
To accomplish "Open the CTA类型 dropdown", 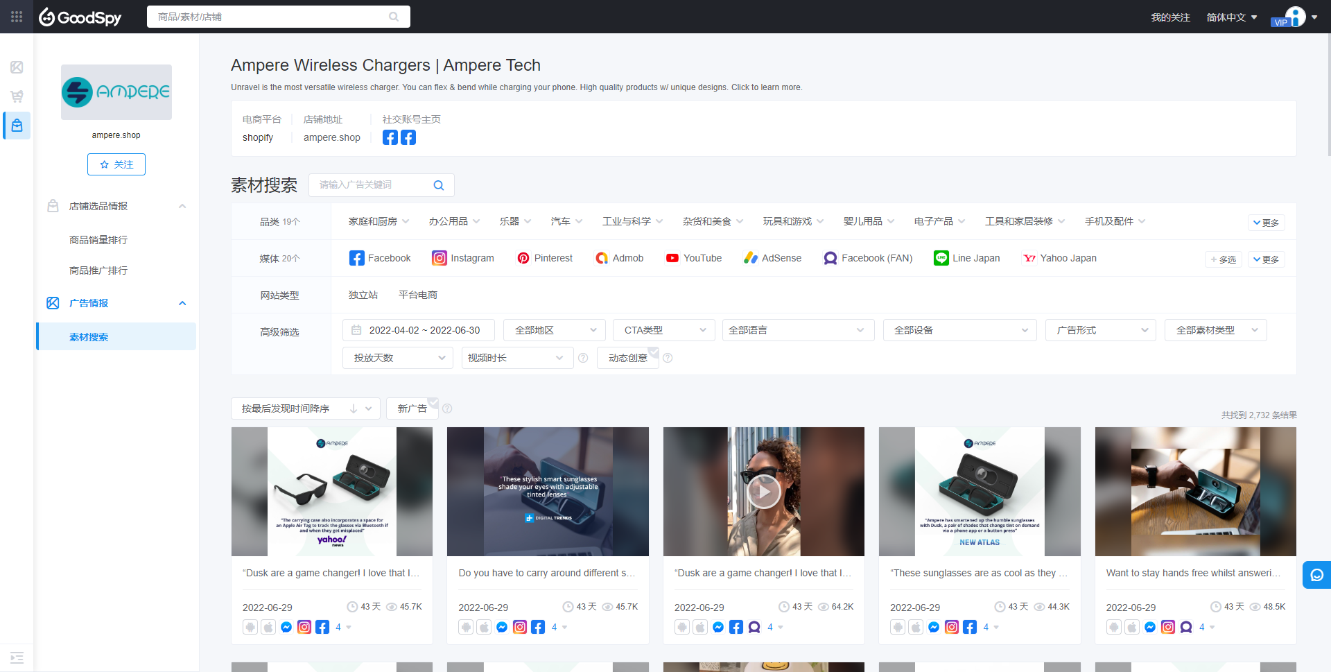I will [x=664, y=330].
